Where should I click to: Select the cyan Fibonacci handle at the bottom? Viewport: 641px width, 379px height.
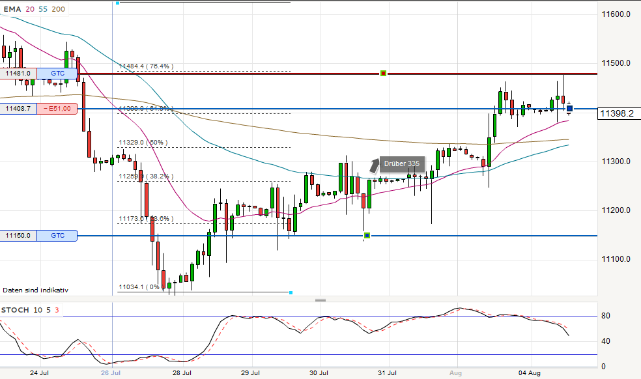click(x=291, y=293)
